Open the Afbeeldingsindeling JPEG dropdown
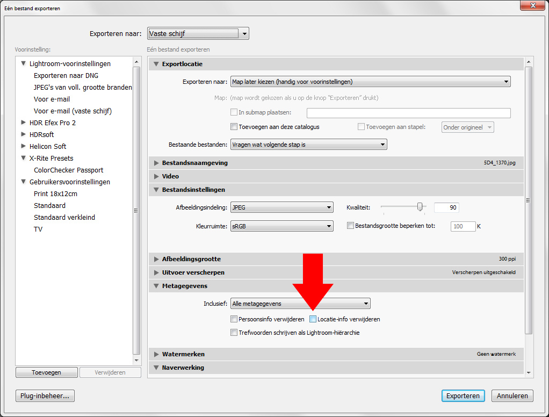The width and height of the screenshot is (549, 417). [x=281, y=208]
